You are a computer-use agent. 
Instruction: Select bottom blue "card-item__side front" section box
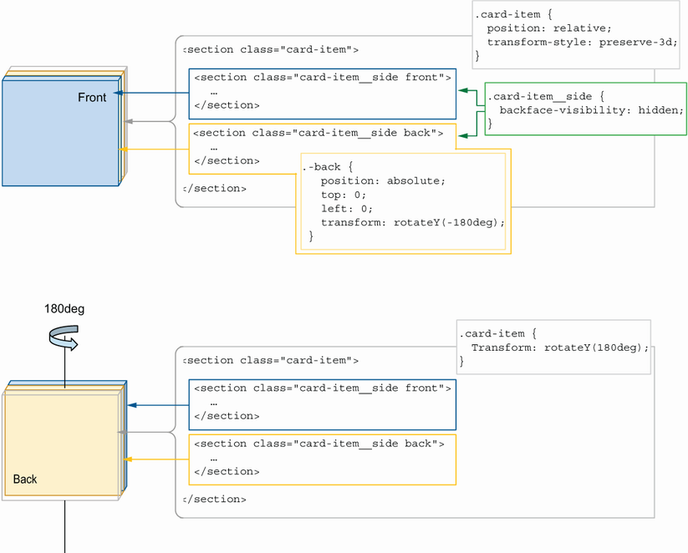pyautogui.click(x=322, y=402)
